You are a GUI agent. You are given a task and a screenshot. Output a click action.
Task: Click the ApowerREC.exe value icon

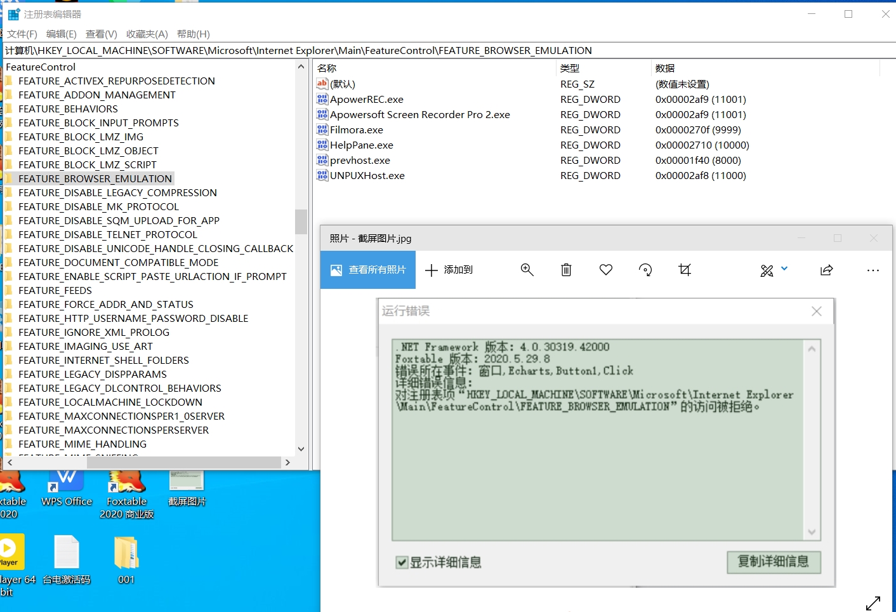322,99
